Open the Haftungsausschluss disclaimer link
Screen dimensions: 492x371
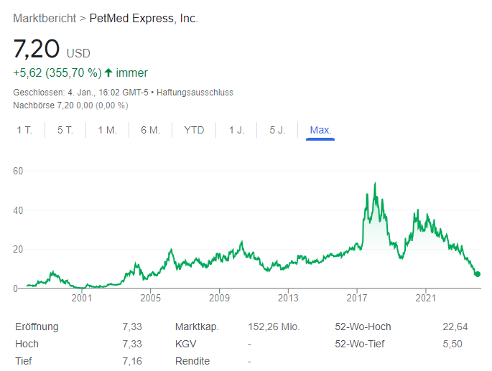[195, 93]
